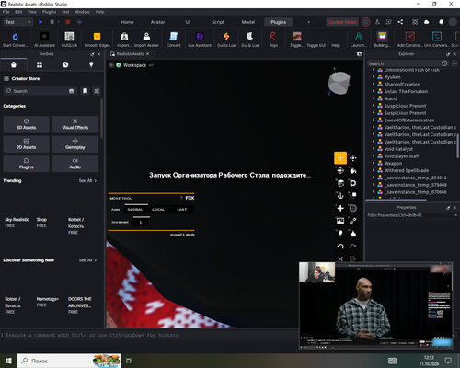Click the gear icon in F3X toolbar
The image size is (460, 368).
[353, 183]
